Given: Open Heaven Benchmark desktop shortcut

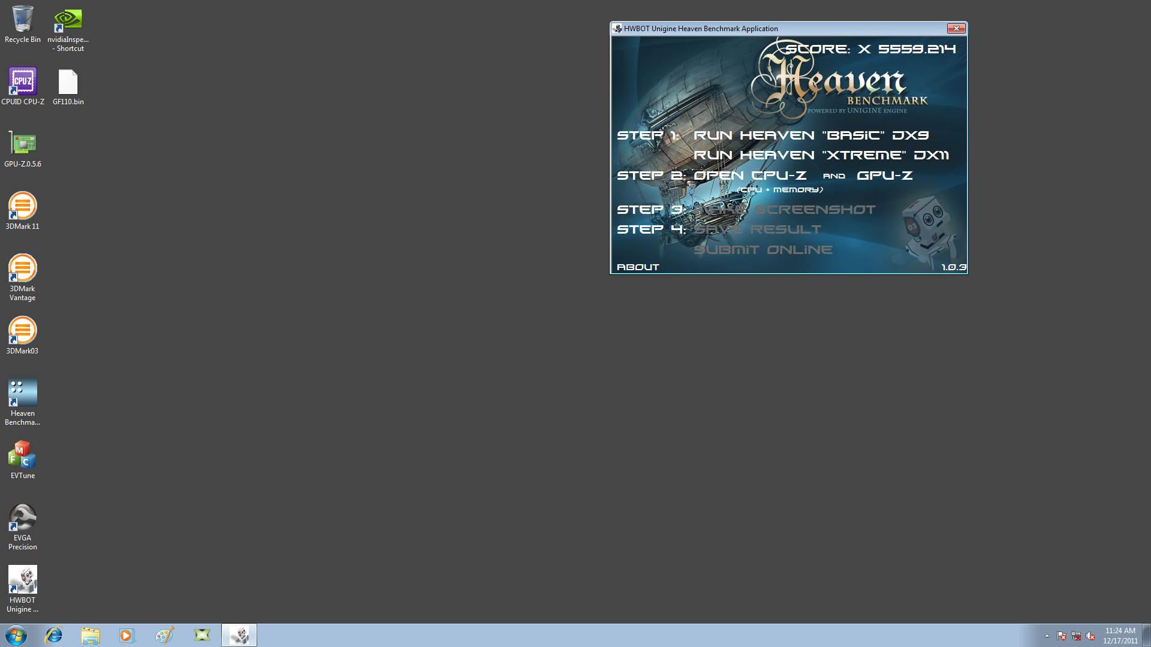Looking at the screenshot, I should tap(23, 402).
